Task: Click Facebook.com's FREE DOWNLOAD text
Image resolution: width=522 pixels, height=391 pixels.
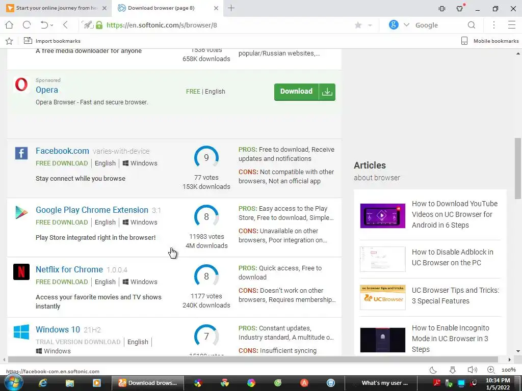Action: (x=62, y=163)
